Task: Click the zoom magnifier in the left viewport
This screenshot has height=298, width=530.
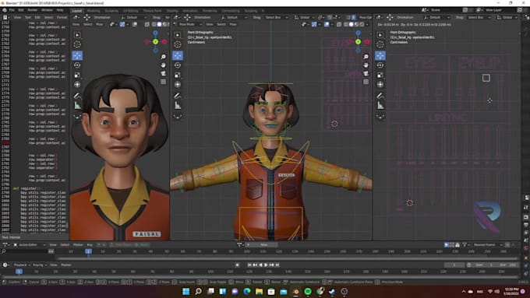Action: 163,57
